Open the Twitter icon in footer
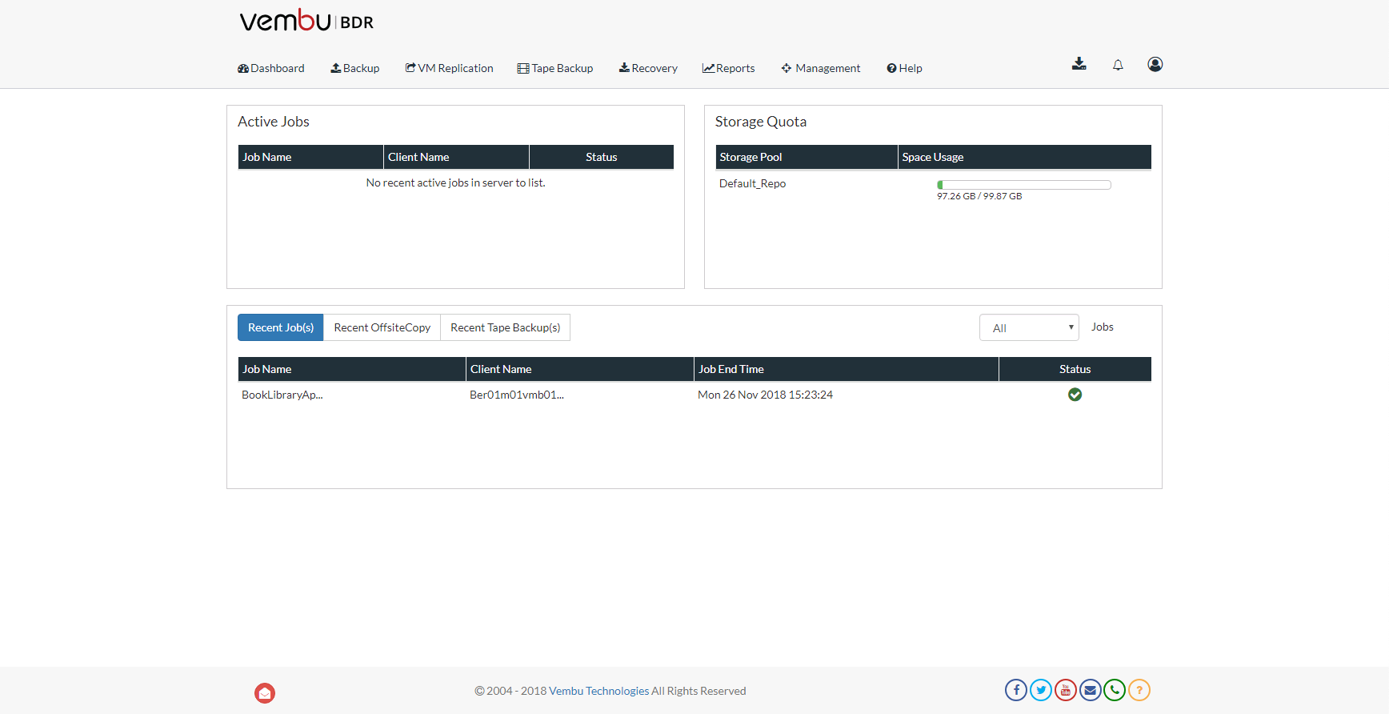The height and width of the screenshot is (714, 1389). 1041,690
